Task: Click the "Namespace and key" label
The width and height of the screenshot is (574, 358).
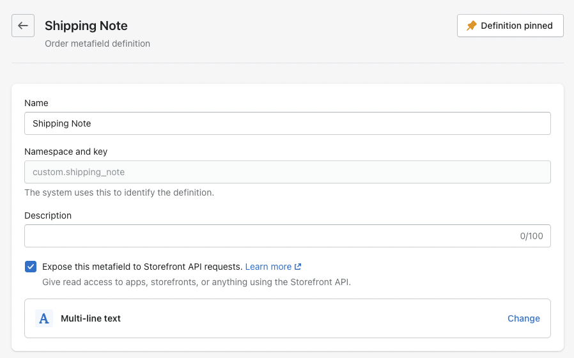Action: (x=66, y=152)
